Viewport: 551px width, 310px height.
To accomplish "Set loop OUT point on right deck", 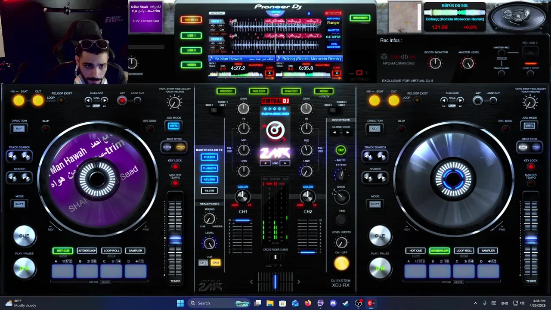I will [x=393, y=100].
